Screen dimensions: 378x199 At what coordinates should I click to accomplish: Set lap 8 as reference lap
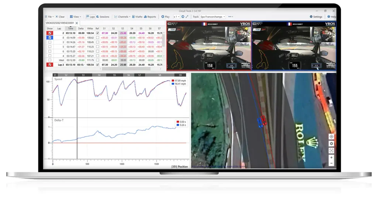pos(97,38)
